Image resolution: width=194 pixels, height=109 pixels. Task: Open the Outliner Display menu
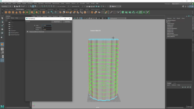click(x=8, y=18)
